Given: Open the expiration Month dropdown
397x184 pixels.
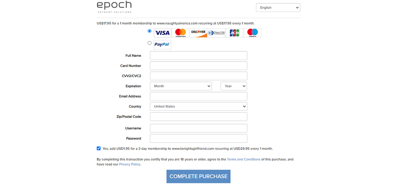Looking at the screenshot, I should pyautogui.click(x=181, y=86).
